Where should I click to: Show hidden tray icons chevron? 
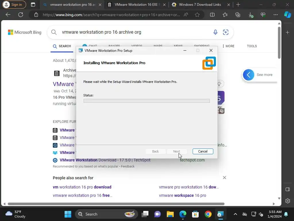235,214
